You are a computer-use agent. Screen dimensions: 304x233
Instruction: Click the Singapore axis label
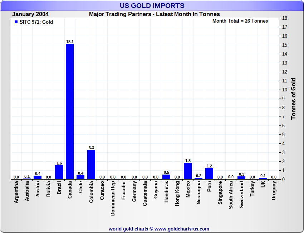(220, 192)
